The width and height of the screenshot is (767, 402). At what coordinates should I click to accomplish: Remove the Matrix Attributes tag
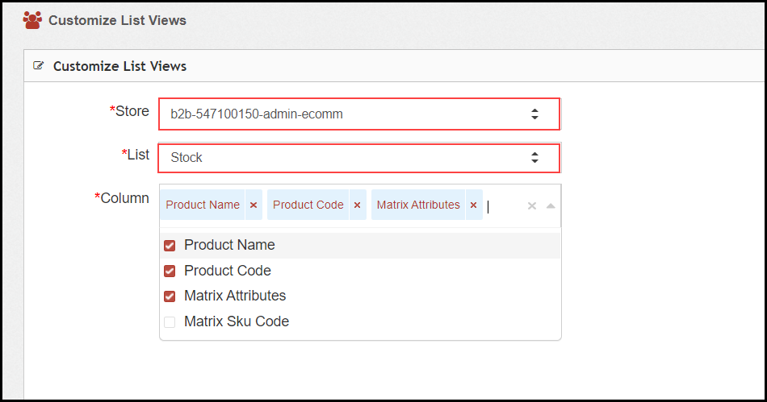[x=473, y=205]
